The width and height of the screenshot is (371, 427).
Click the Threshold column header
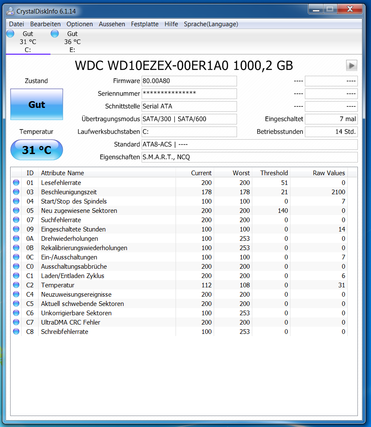(x=271, y=173)
